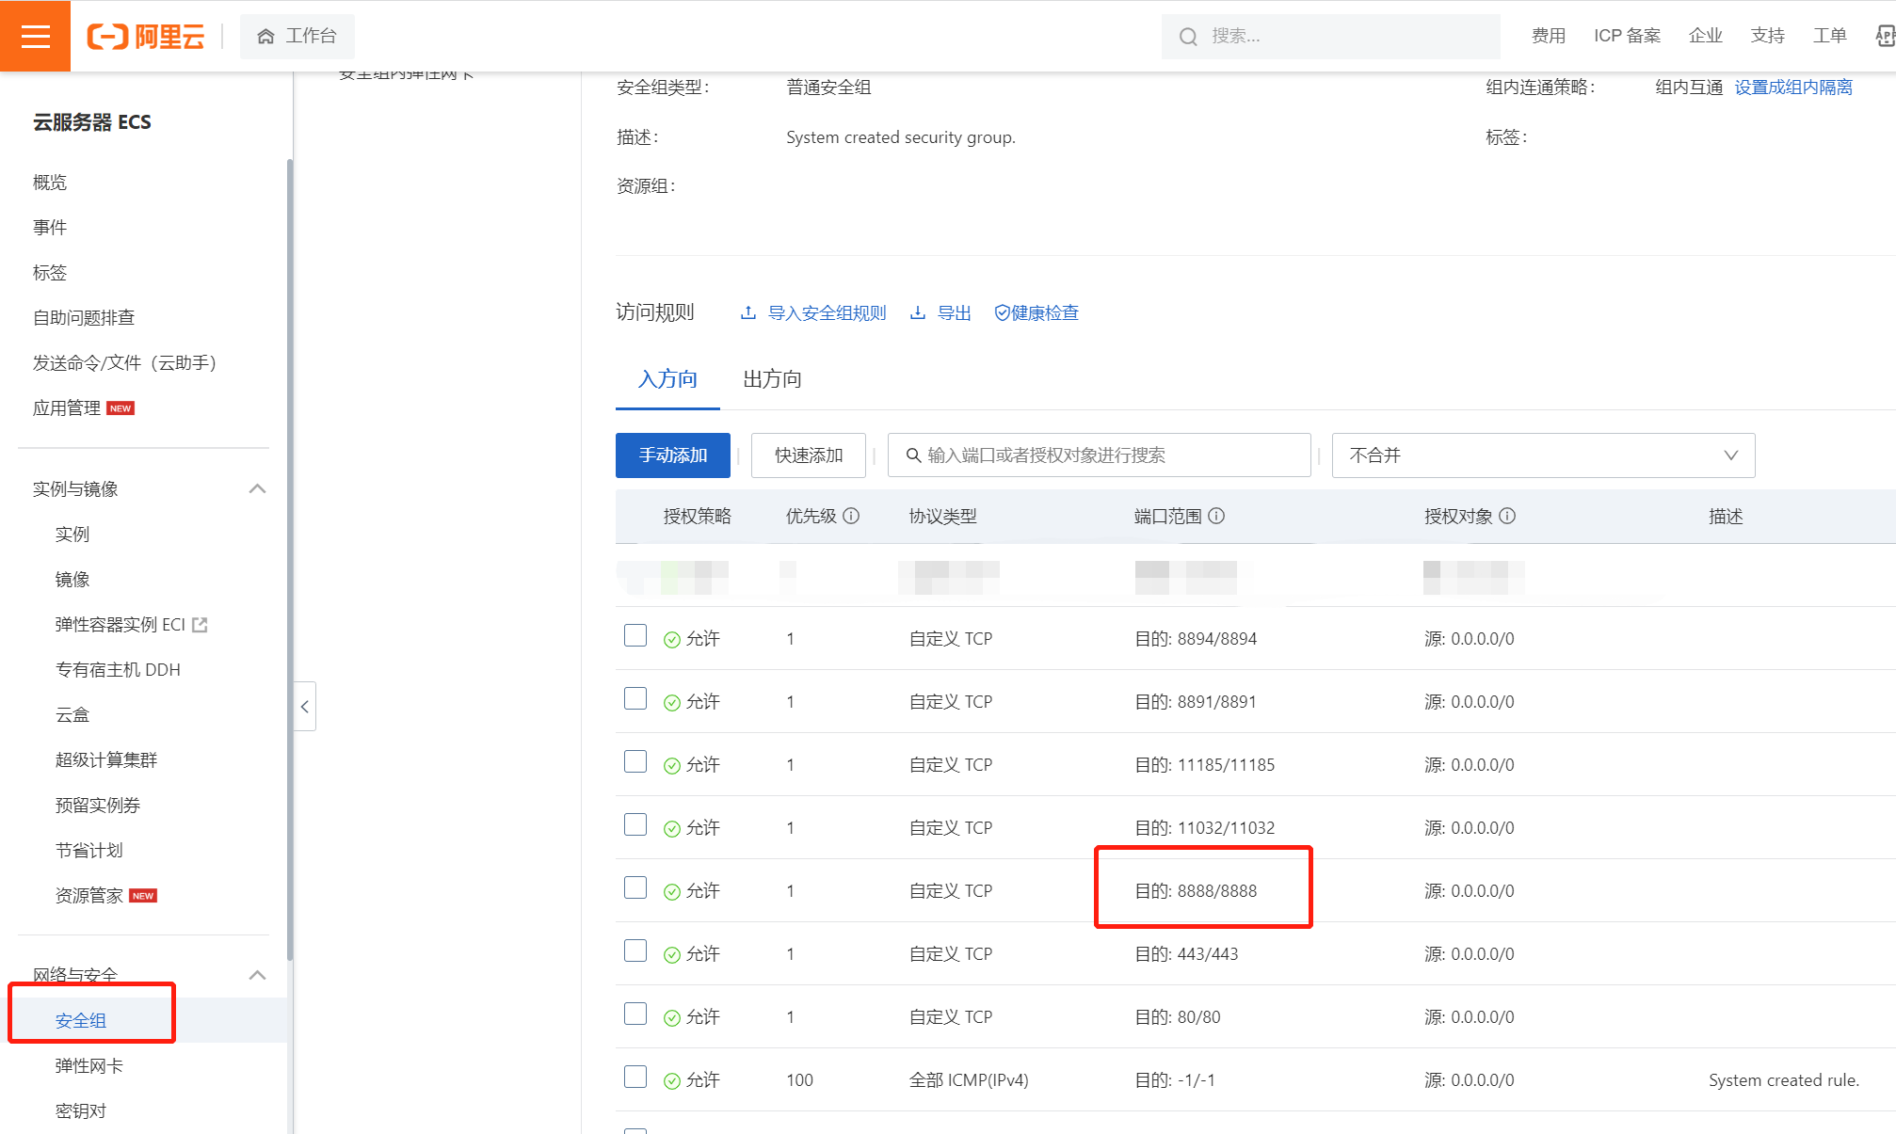Click the shield icon for 健康检查
Screen dimensions: 1896x1134
1002,312
